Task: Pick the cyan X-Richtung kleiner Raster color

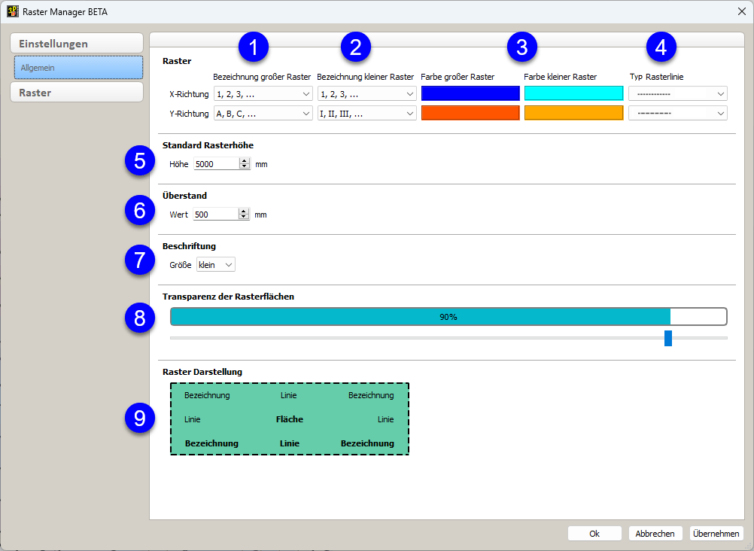Action: click(573, 93)
